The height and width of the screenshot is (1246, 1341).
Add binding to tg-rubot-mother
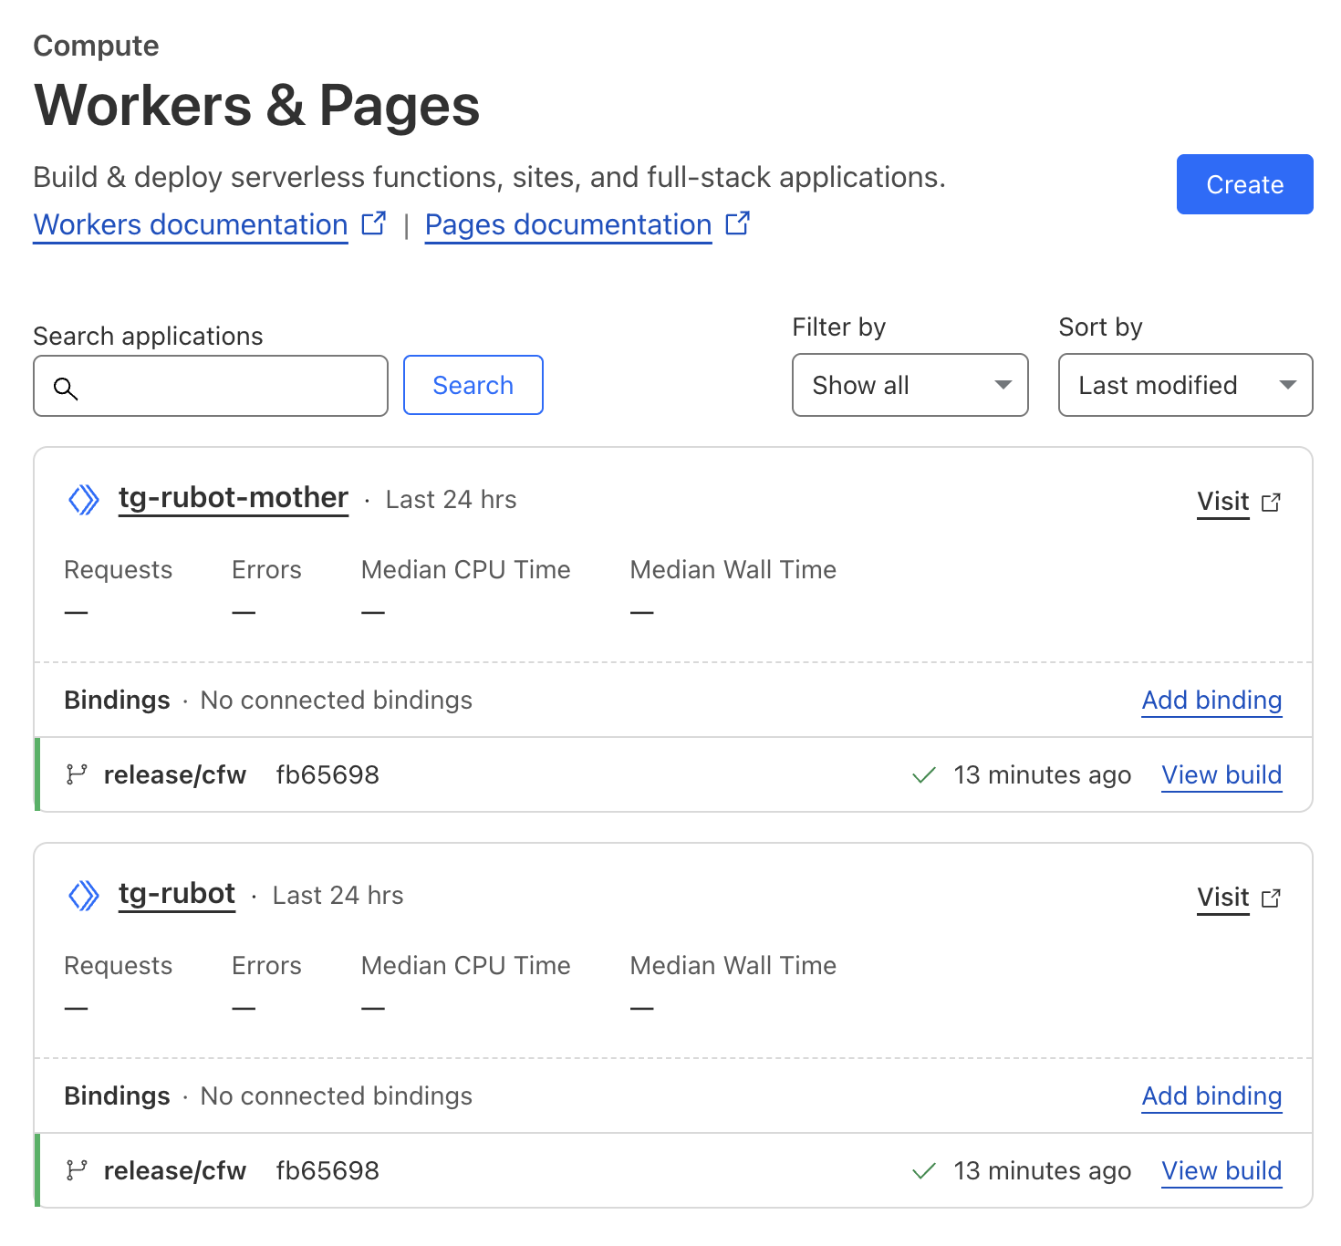pos(1212,701)
